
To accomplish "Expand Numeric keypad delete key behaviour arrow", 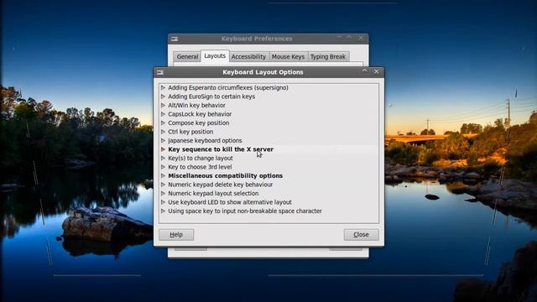I will (x=163, y=185).
